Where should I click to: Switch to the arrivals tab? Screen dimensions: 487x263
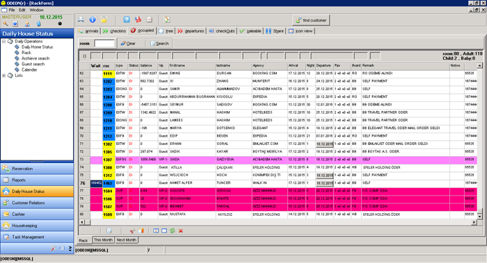click(x=88, y=31)
